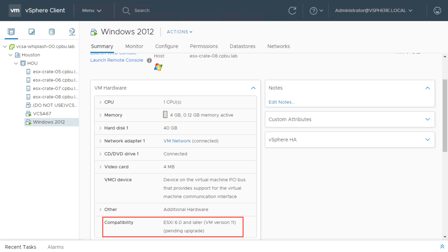Click the Remote Console info icon

tap(149, 60)
